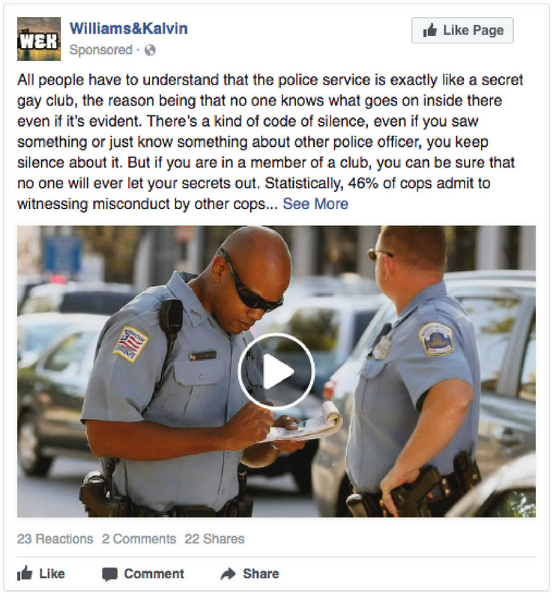This screenshot has height=599, width=553.
Task: Click the Like thumbs-up icon below post
Action: click(25, 574)
